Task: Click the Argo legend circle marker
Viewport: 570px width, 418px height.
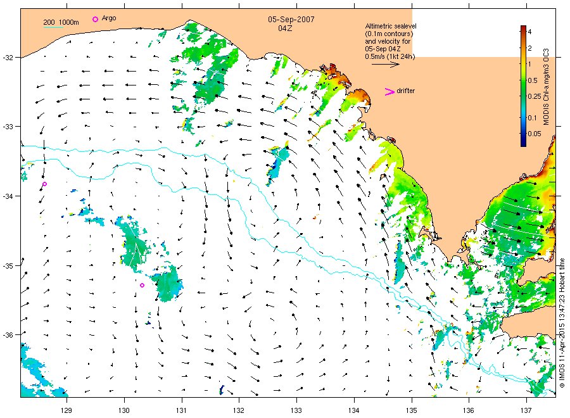Action: (x=95, y=19)
